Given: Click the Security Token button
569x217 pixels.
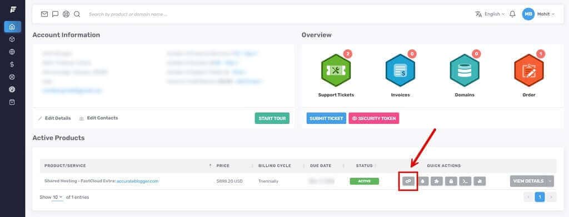Looking at the screenshot, I should [x=374, y=118].
